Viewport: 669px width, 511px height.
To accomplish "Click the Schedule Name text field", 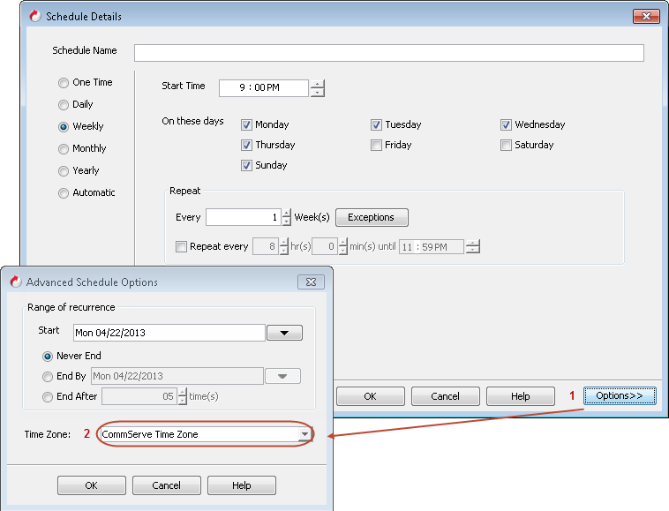I will click(x=388, y=53).
